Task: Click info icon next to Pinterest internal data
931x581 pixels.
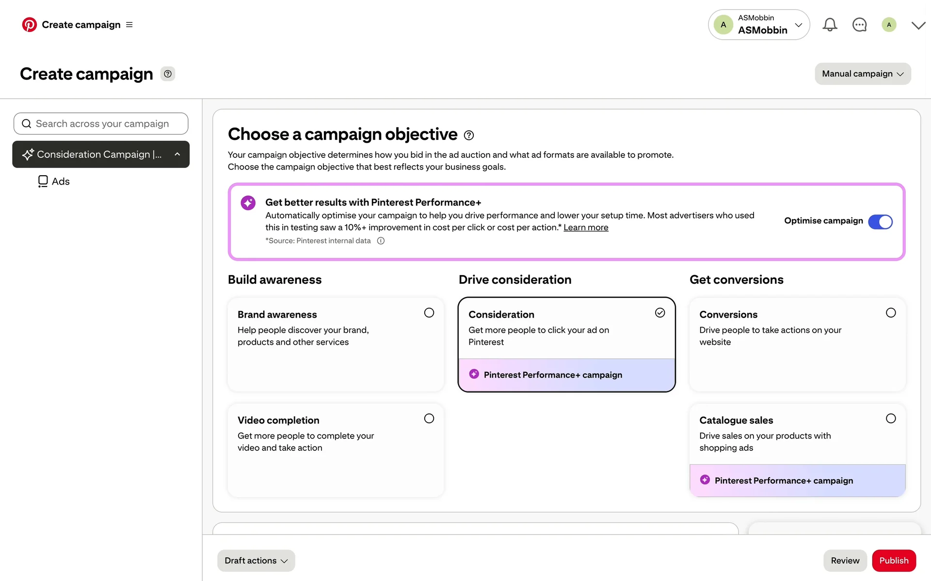Action: pyautogui.click(x=381, y=241)
